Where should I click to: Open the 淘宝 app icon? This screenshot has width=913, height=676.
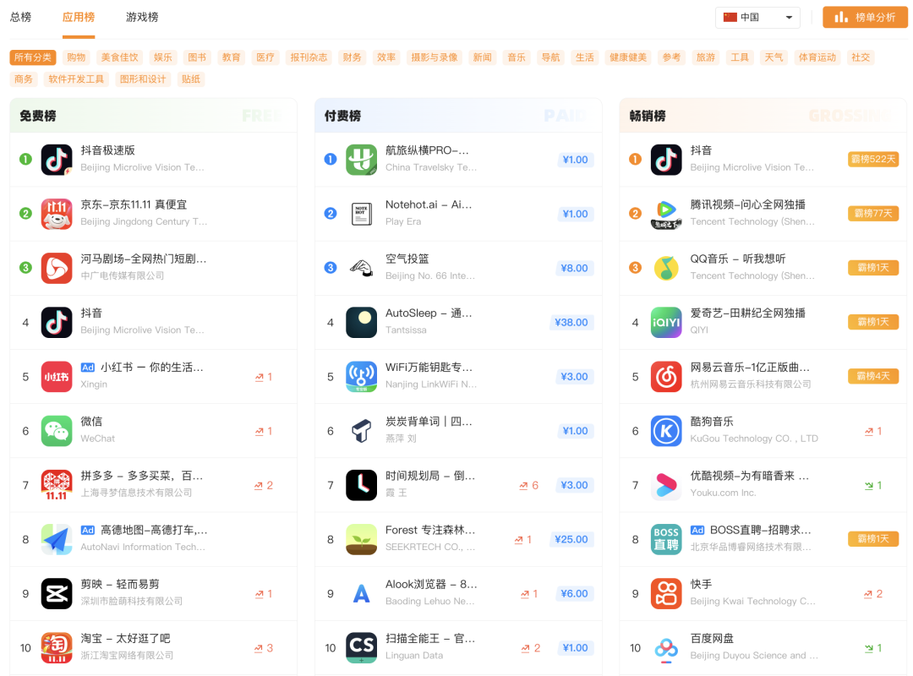[57, 647]
